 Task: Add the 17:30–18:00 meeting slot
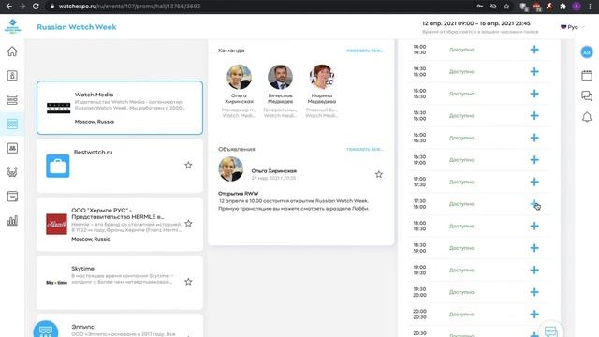(x=534, y=204)
